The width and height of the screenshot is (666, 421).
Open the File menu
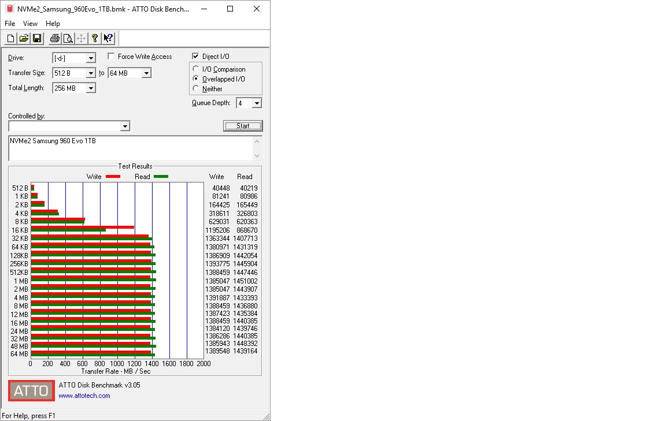(x=10, y=24)
